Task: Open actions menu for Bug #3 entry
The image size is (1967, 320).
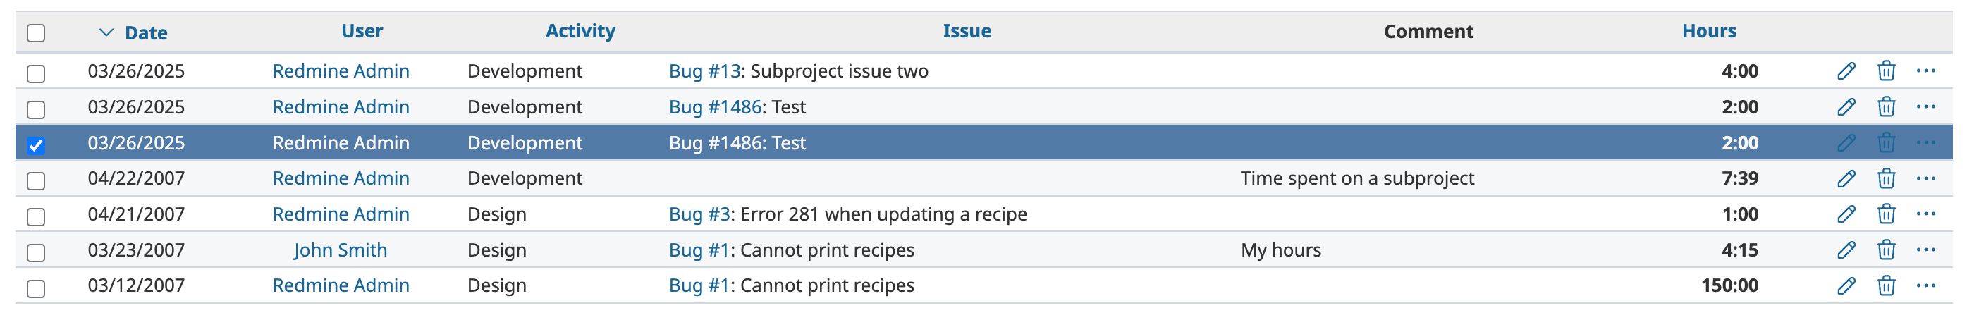Action: click(1926, 214)
